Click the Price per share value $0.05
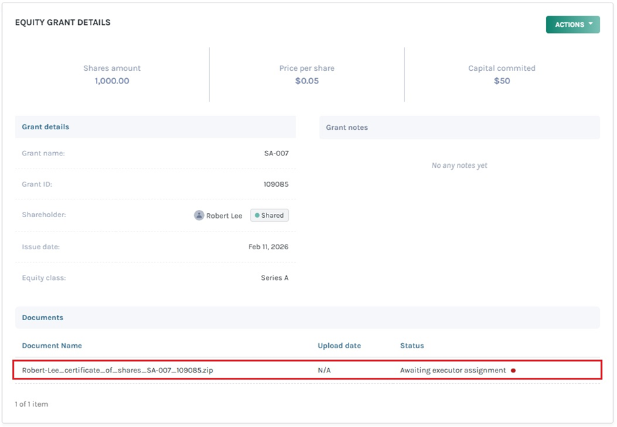The width and height of the screenshot is (617, 427). pyautogui.click(x=307, y=81)
